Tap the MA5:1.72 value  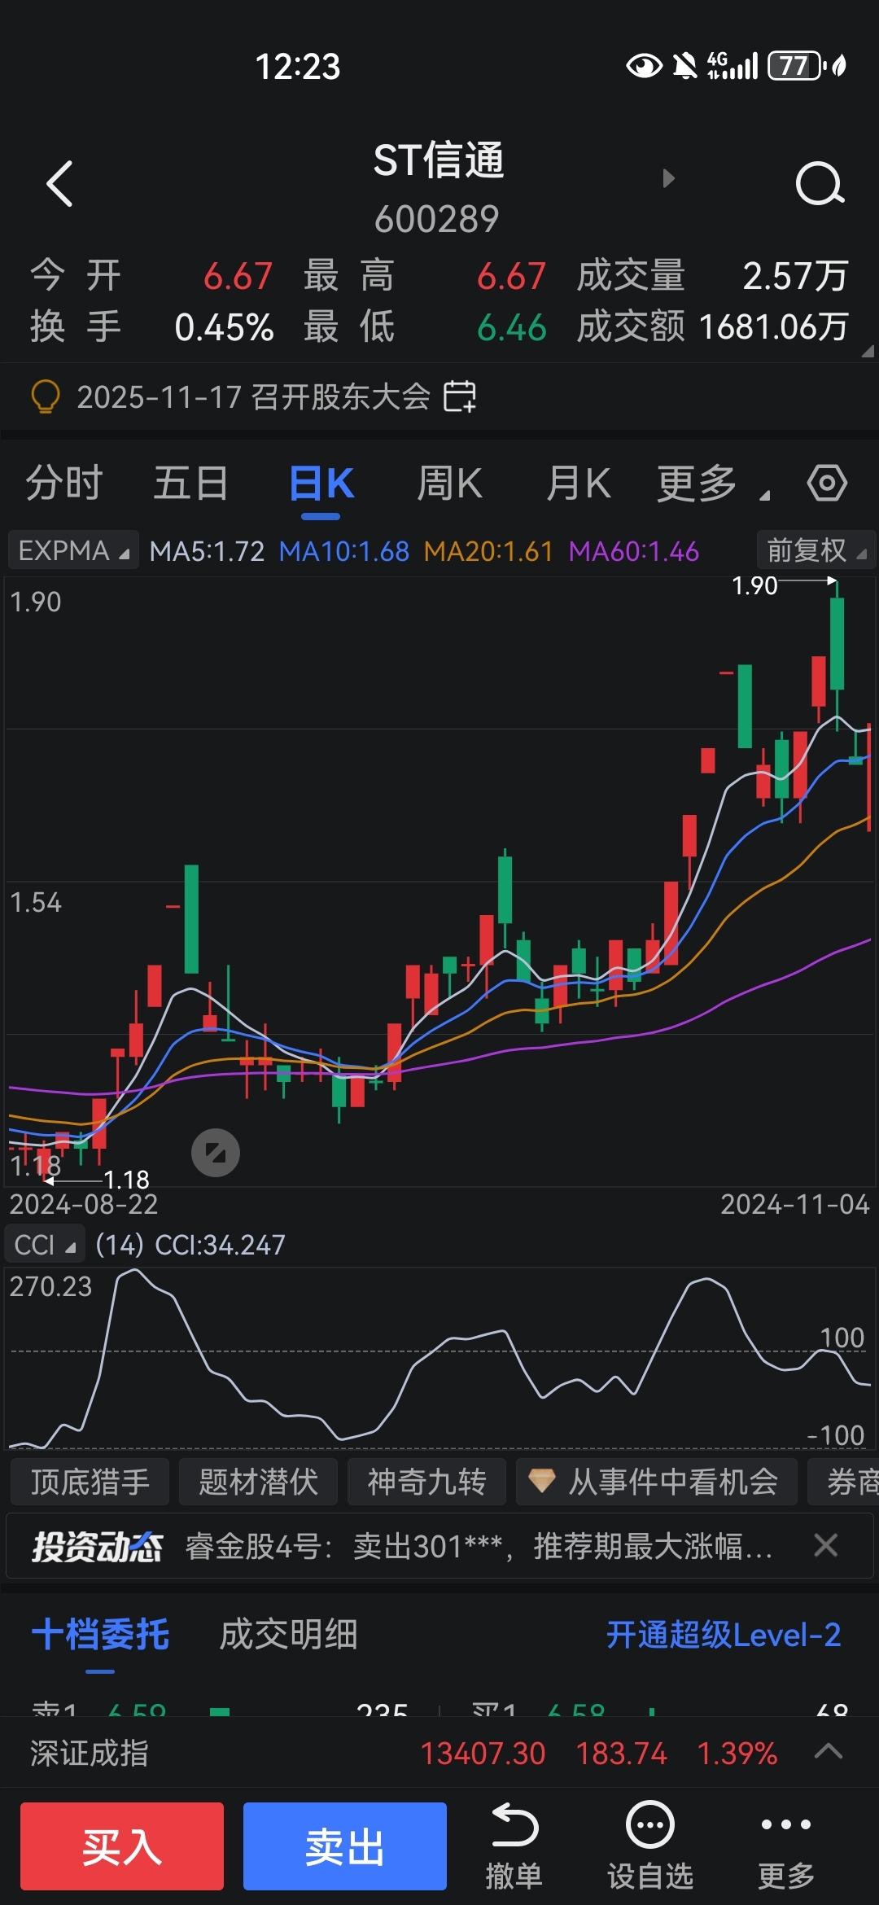(207, 551)
